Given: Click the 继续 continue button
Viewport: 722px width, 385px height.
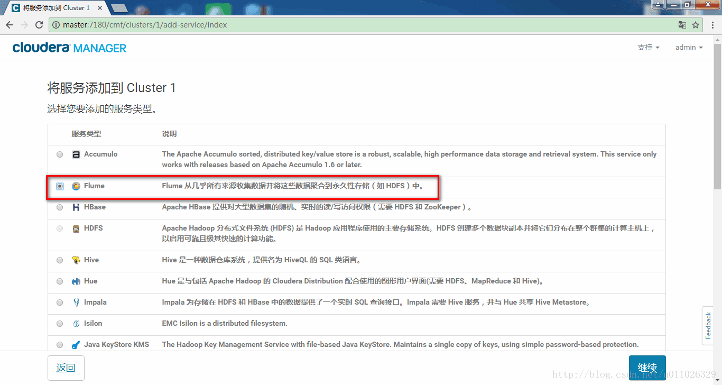Looking at the screenshot, I should pos(647,368).
